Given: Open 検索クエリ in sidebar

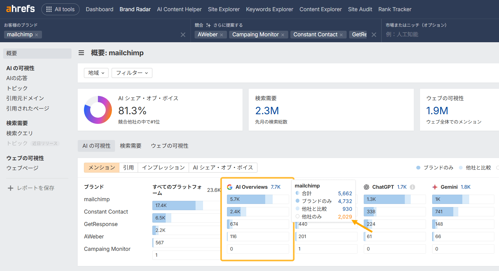Looking at the screenshot, I should (x=20, y=133).
